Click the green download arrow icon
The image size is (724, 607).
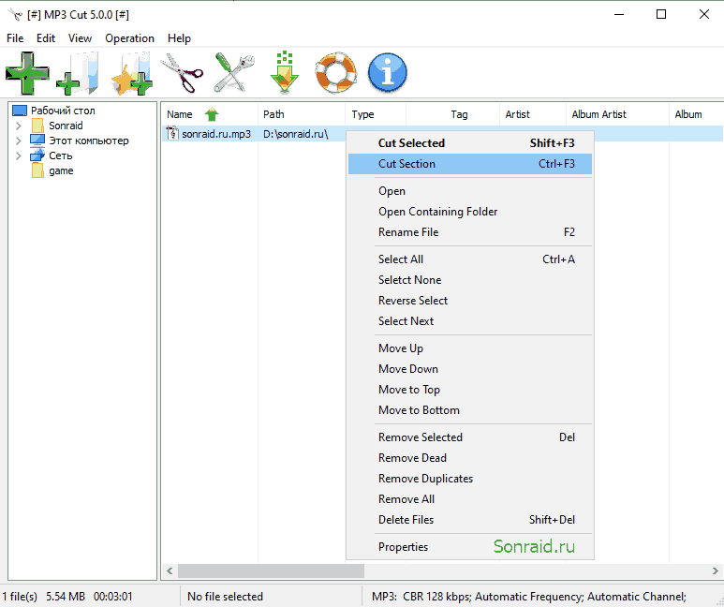pyautogui.click(x=285, y=72)
